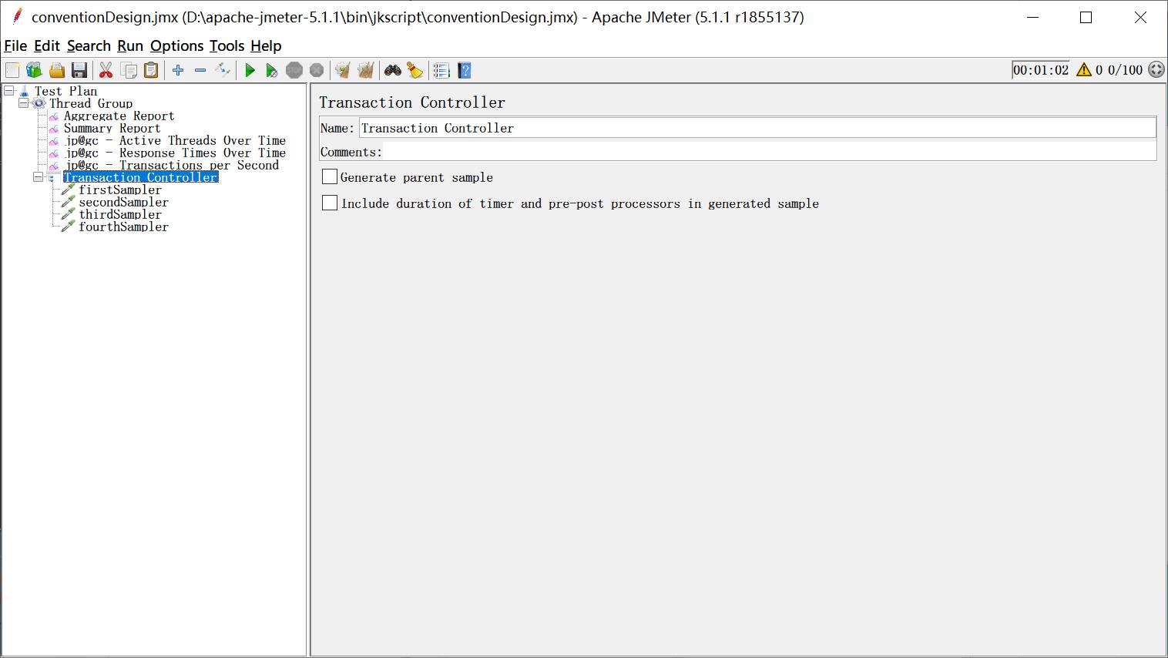
Task: Select secondSampler in the tree
Action: (x=123, y=203)
